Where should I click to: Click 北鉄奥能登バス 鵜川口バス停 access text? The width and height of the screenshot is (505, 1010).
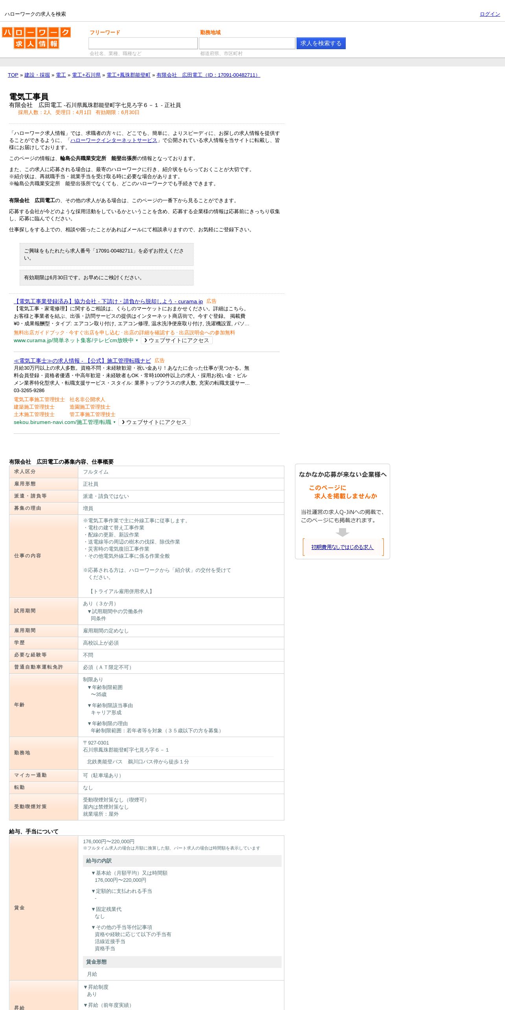coord(138,762)
